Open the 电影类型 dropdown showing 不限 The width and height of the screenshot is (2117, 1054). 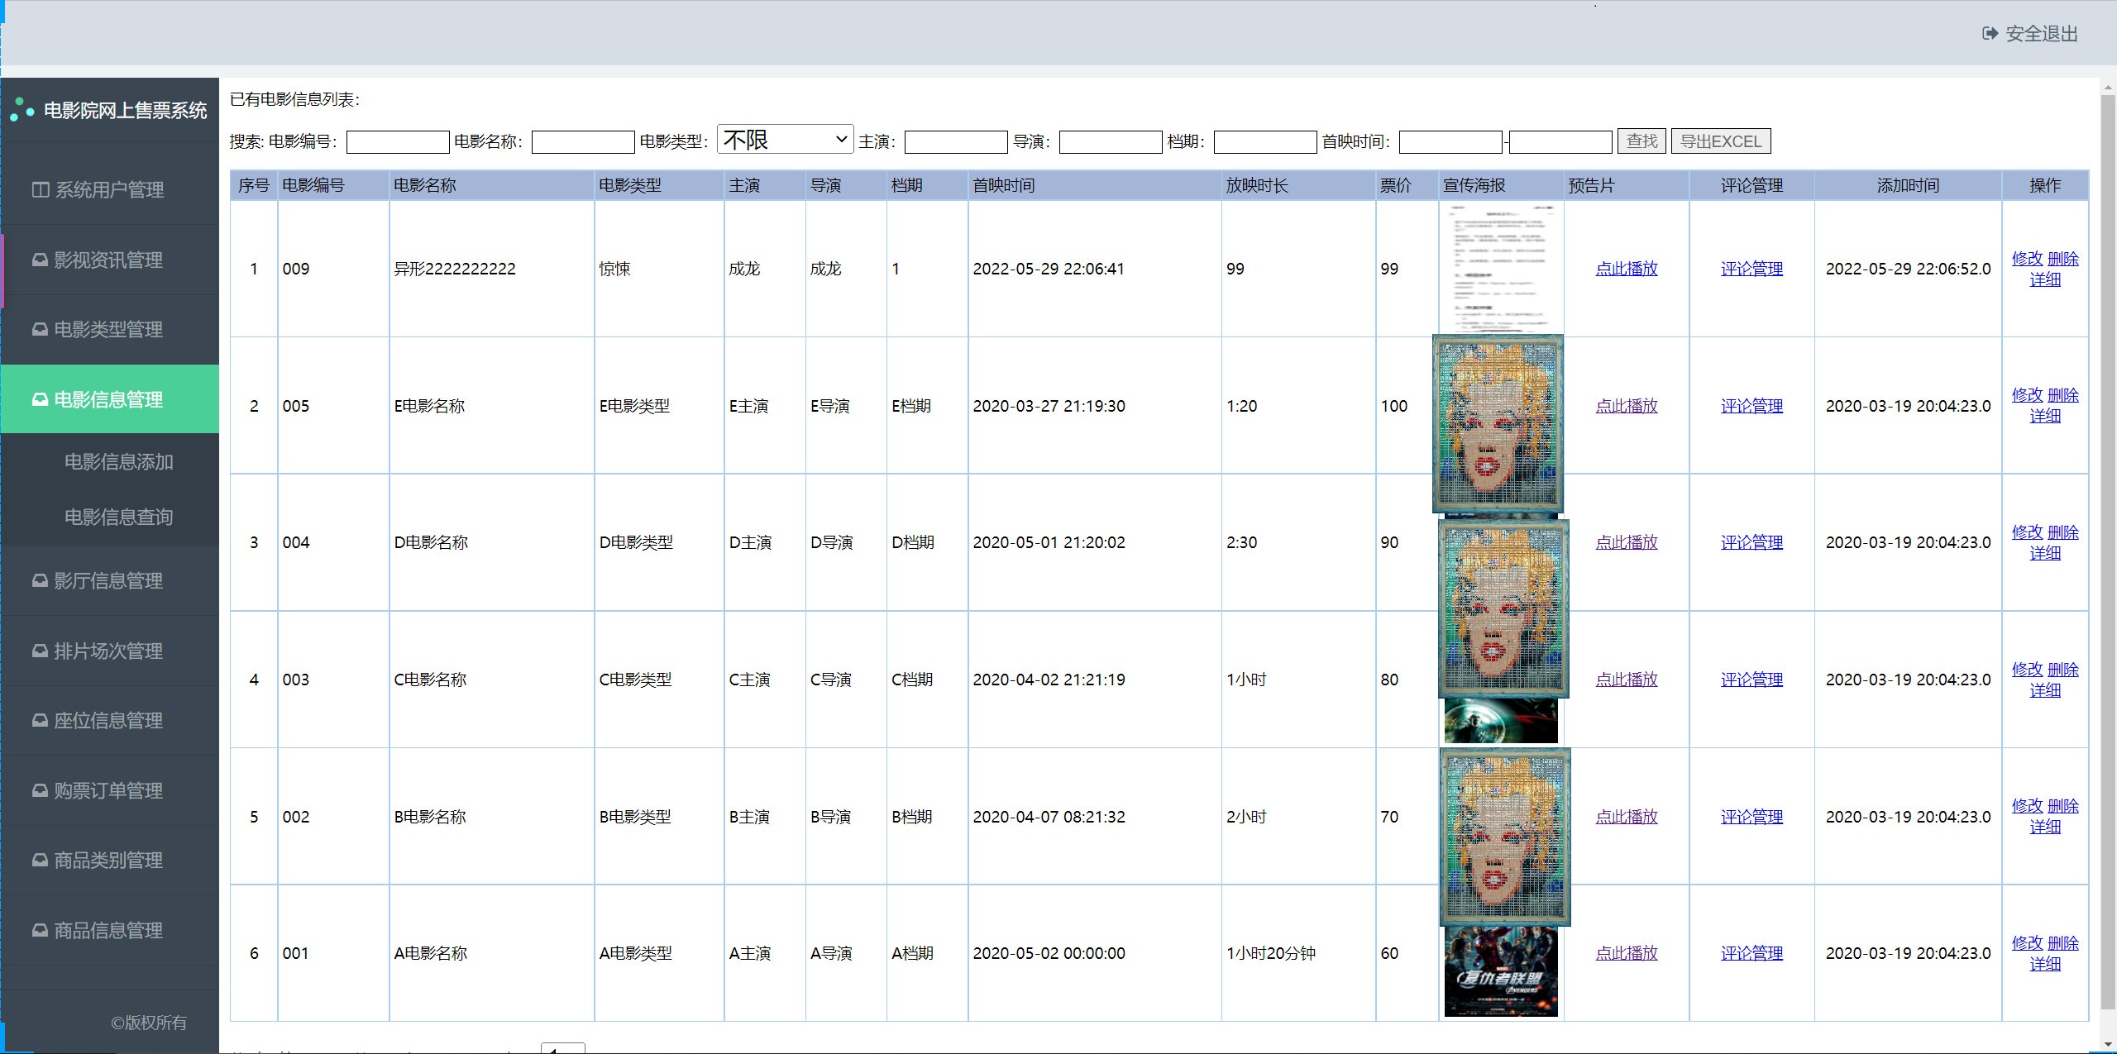point(784,140)
